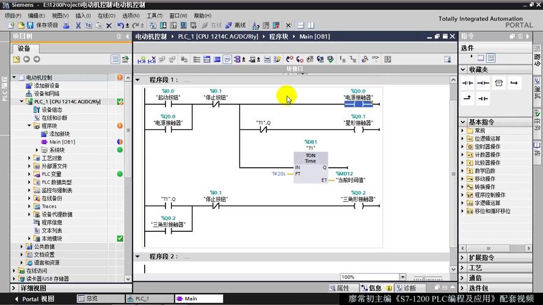Click the monitoring glasses icon in editor toolbar
The width and height of the screenshot is (543, 305).
pyautogui.click(x=376, y=59)
